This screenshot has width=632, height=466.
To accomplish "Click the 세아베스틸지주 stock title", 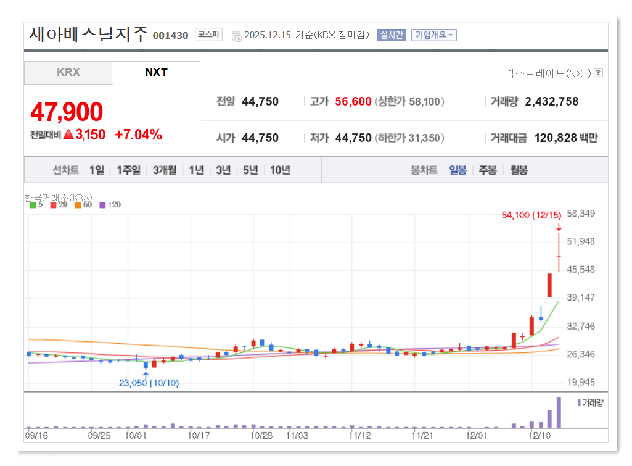I will pyautogui.click(x=89, y=35).
